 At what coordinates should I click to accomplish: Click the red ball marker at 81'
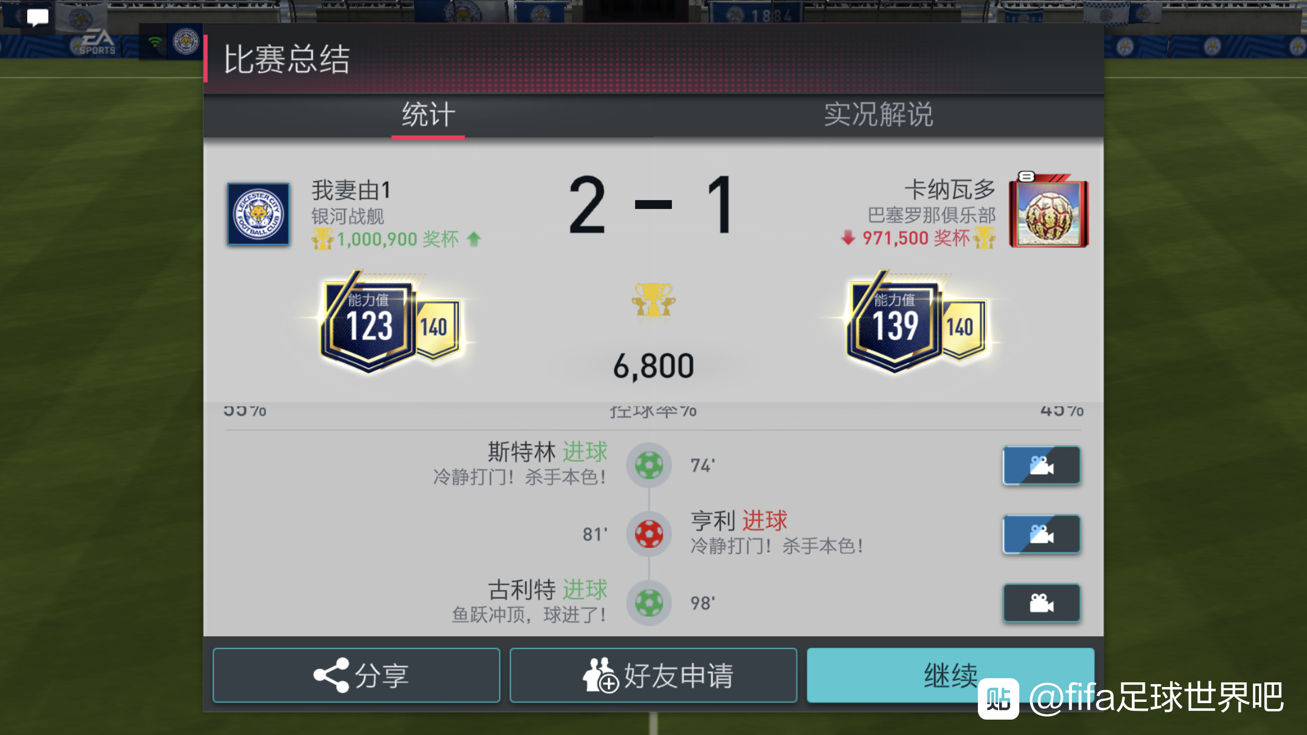click(x=649, y=534)
